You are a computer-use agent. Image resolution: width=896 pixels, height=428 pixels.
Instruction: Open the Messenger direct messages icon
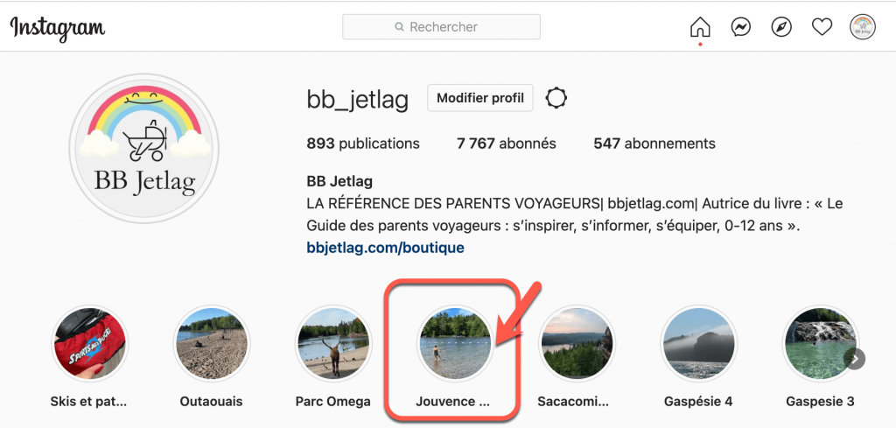[740, 27]
